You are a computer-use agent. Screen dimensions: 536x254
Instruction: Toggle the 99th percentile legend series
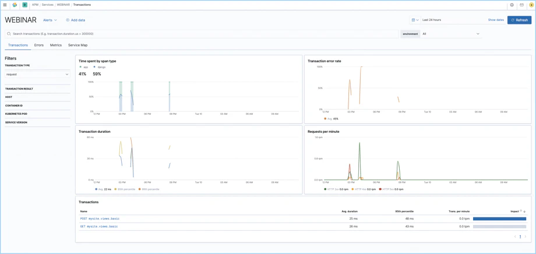[150, 189]
